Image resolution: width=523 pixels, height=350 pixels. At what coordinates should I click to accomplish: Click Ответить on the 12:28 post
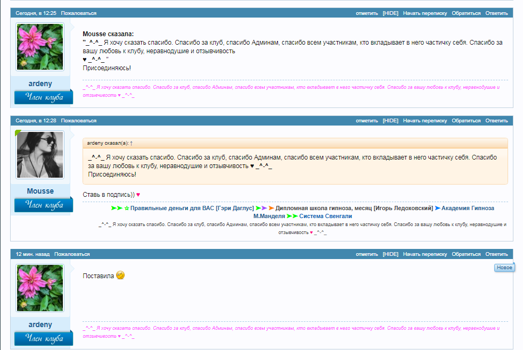tap(496, 121)
